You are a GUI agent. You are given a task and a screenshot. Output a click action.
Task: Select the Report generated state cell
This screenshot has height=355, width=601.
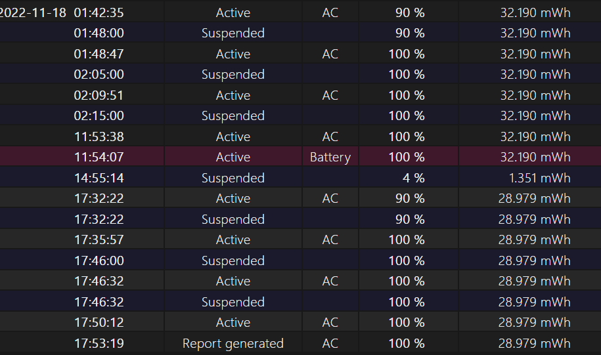click(233, 343)
